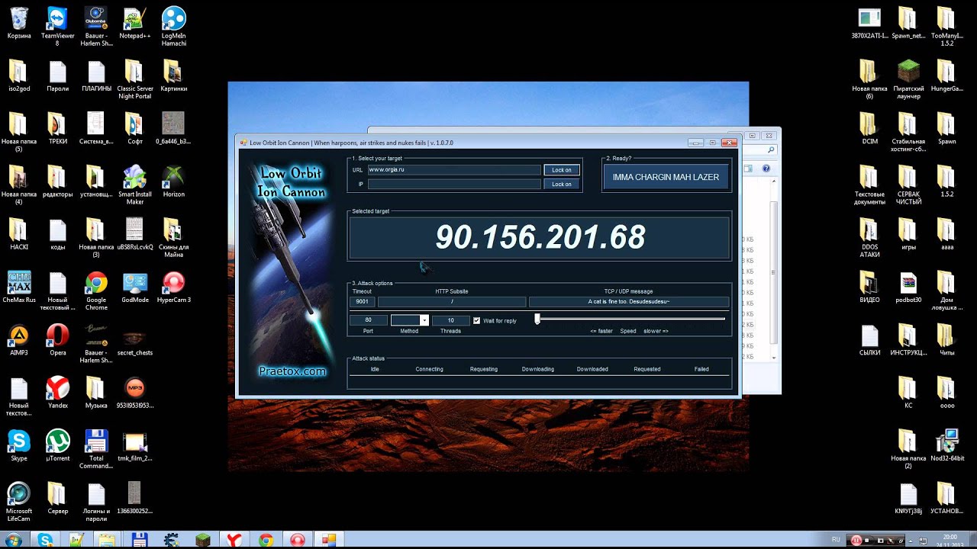Open the СЕРВАК ЧИСТЫЙ folder
Screen dimensions: 977x549
908,185
